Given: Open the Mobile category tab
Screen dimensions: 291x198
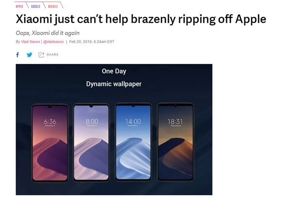Looking at the screenshot, I should point(53,6).
